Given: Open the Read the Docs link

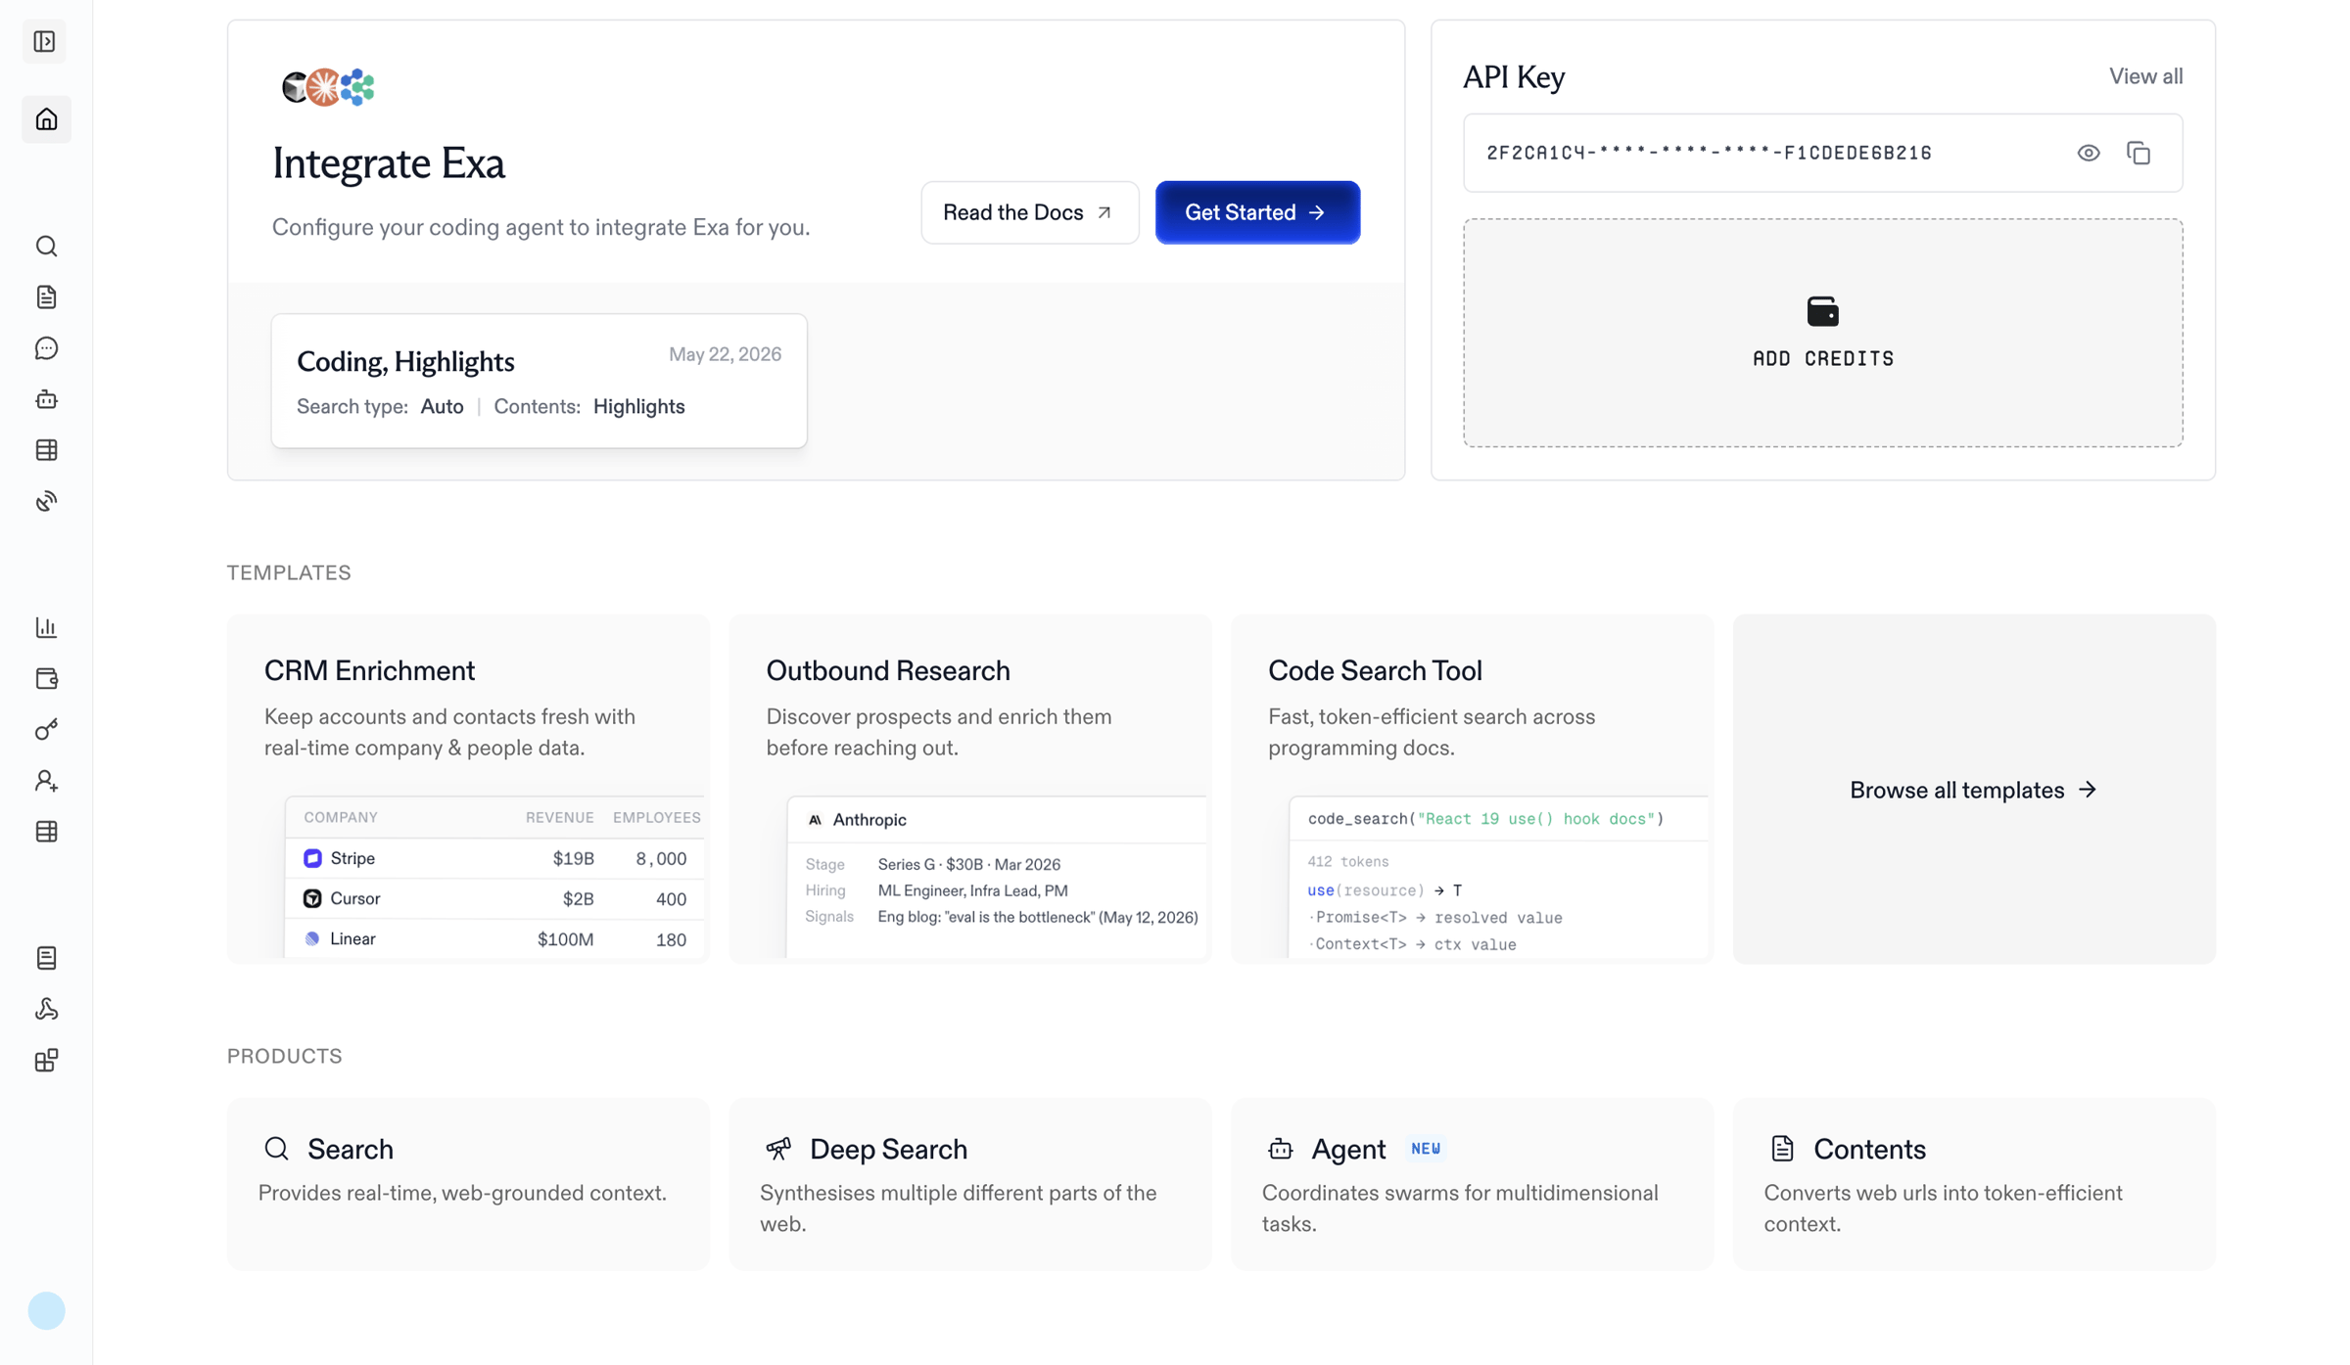Looking at the screenshot, I should click(x=1029, y=212).
